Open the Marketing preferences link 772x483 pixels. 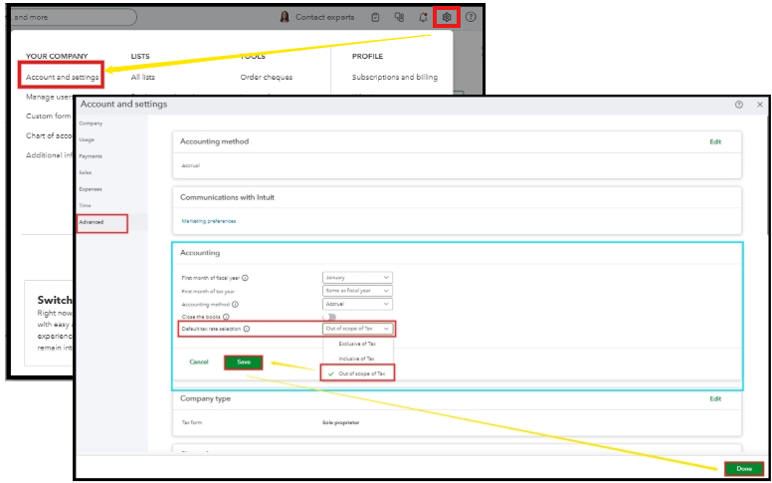209,221
